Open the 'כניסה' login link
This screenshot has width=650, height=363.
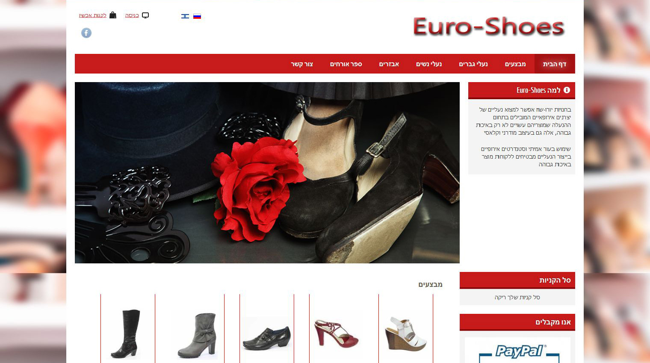tap(132, 15)
